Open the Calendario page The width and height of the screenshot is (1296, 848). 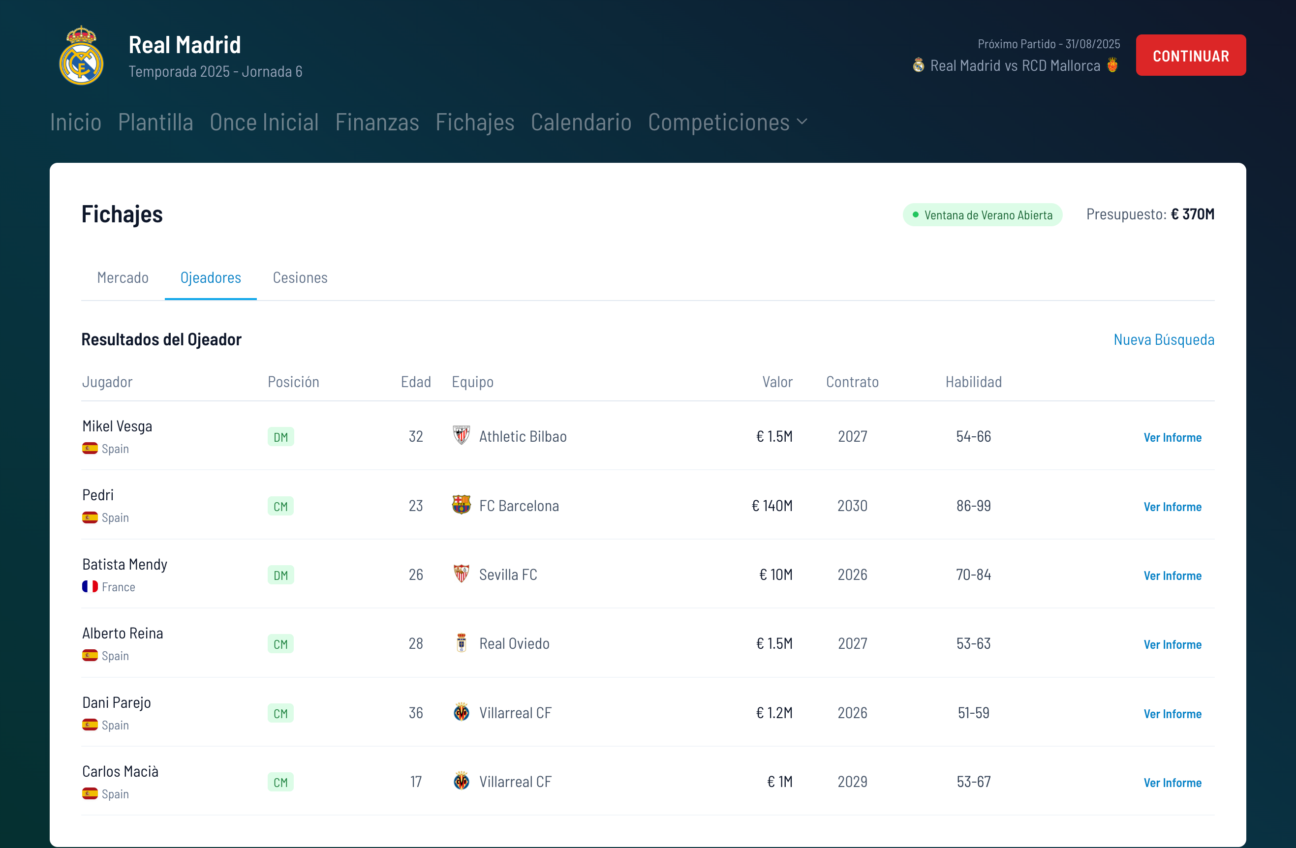tap(581, 122)
